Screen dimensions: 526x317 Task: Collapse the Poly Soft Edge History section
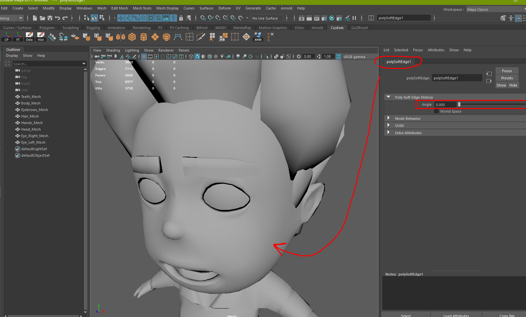[388, 97]
